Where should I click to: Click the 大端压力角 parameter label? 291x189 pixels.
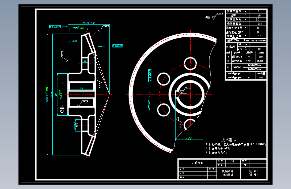234,20
